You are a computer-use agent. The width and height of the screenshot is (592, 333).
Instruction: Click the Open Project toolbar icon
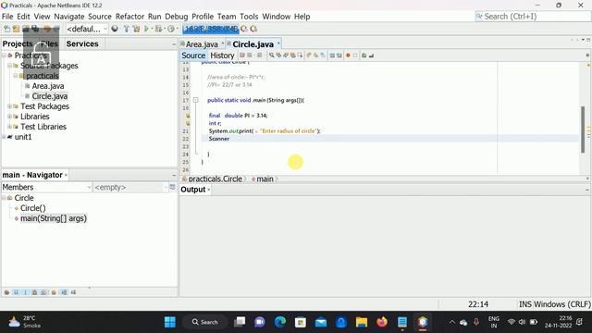coord(26,29)
